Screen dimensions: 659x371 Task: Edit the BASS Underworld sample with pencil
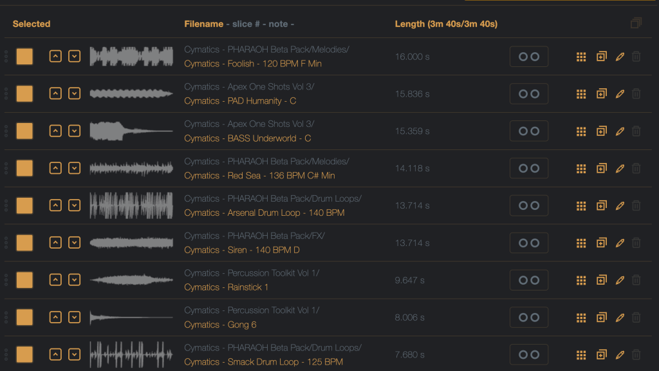pos(620,131)
